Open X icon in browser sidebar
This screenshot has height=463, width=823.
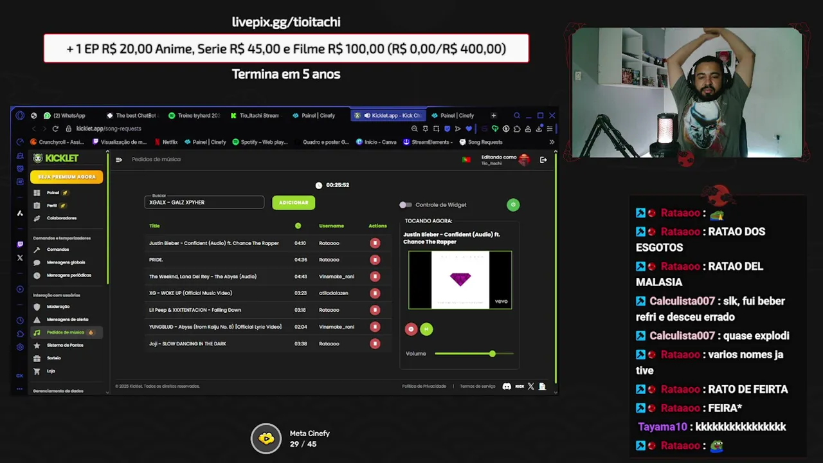click(20, 258)
